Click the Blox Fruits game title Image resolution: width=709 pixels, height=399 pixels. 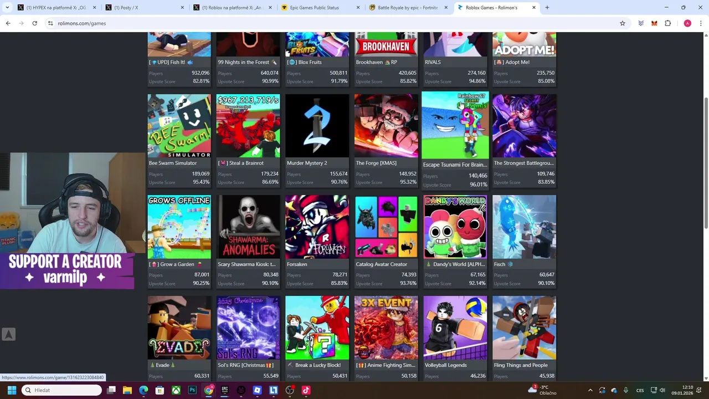(304, 62)
